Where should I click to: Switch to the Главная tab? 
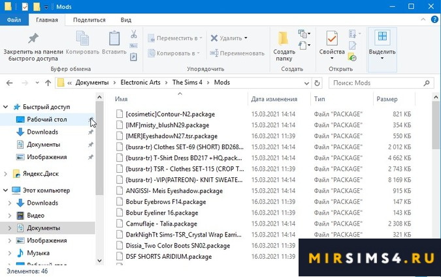(46, 20)
